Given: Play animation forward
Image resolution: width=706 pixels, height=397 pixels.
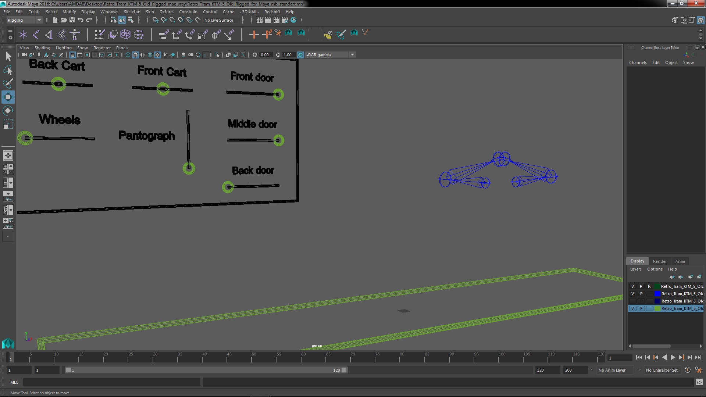Looking at the screenshot, I should pos(673,357).
